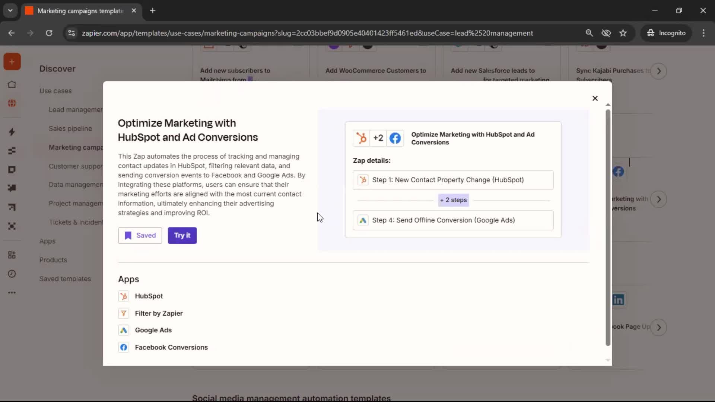Select Step 4 Send Offline Conversion
This screenshot has height=402, width=715.
point(453,220)
